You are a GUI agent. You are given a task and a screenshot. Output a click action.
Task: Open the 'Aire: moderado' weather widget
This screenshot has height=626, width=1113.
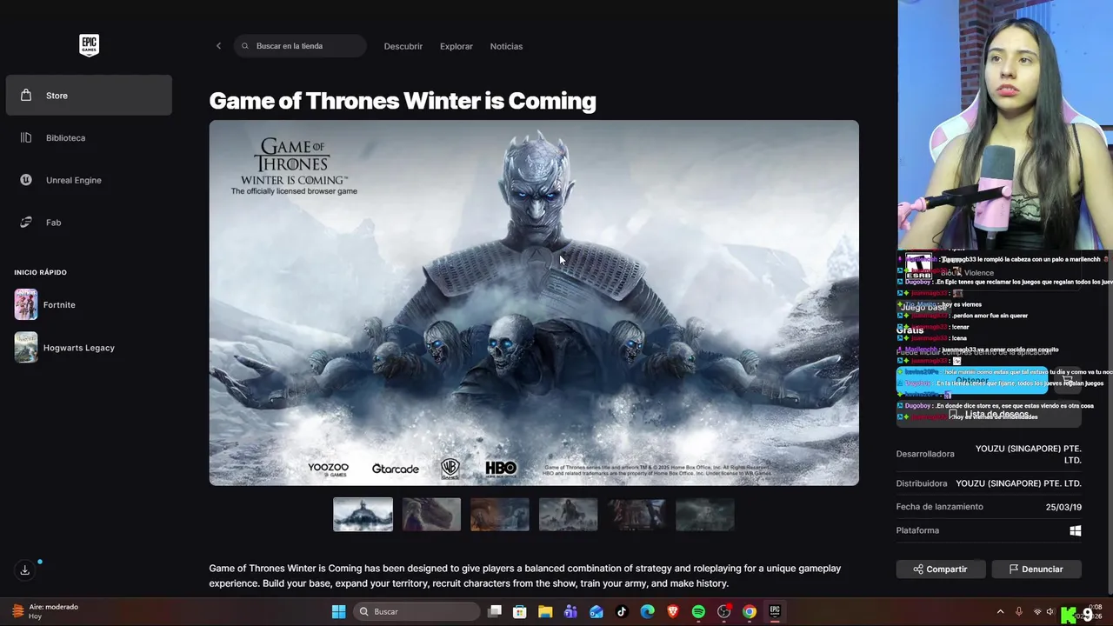(45, 611)
